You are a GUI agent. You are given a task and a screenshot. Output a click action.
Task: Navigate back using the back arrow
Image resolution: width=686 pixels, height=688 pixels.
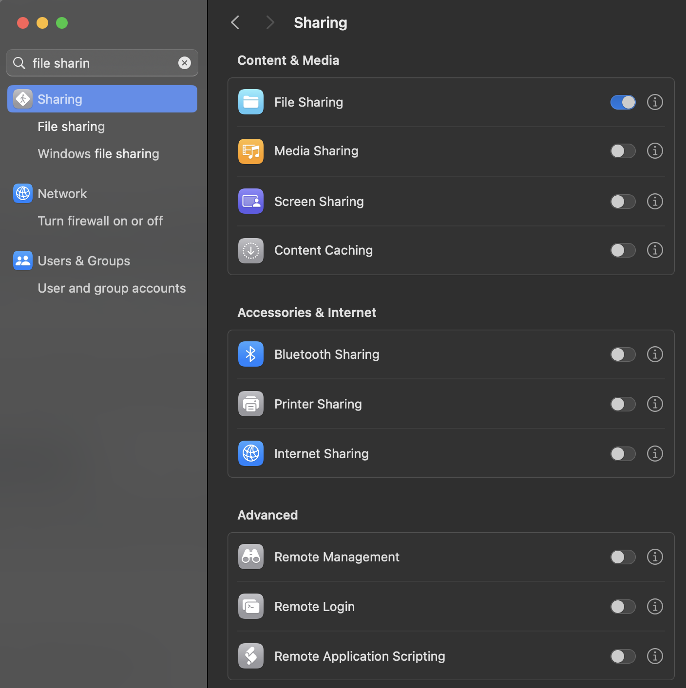[235, 22]
